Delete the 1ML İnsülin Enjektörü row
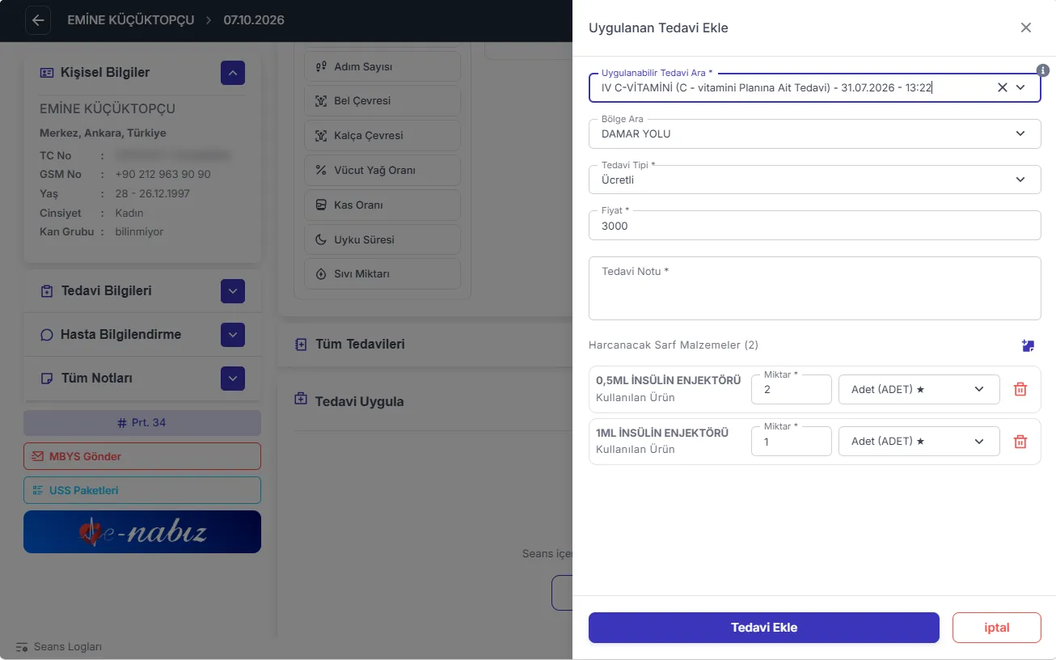Viewport: 1056px width, 660px height. click(x=1020, y=442)
